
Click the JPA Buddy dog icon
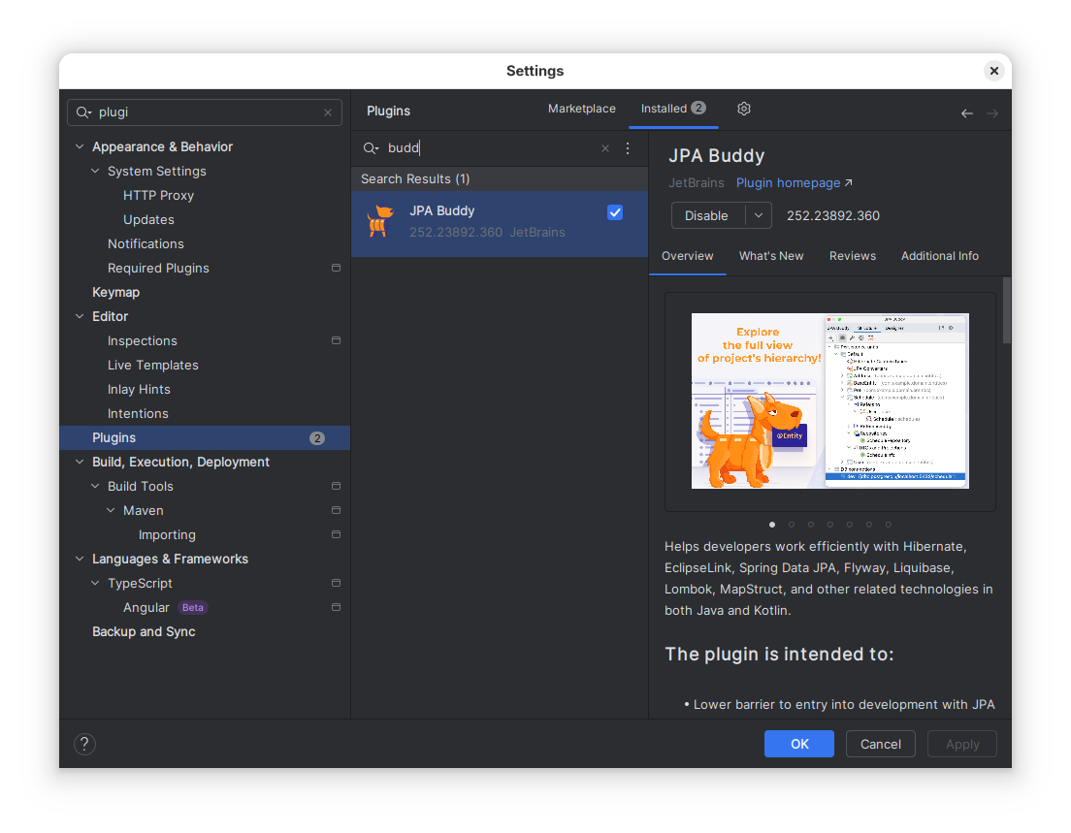point(379,221)
